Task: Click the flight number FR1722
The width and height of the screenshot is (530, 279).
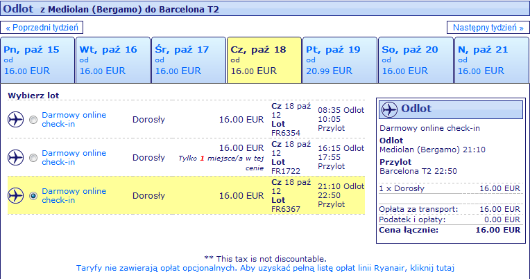Action: click(286, 171)
